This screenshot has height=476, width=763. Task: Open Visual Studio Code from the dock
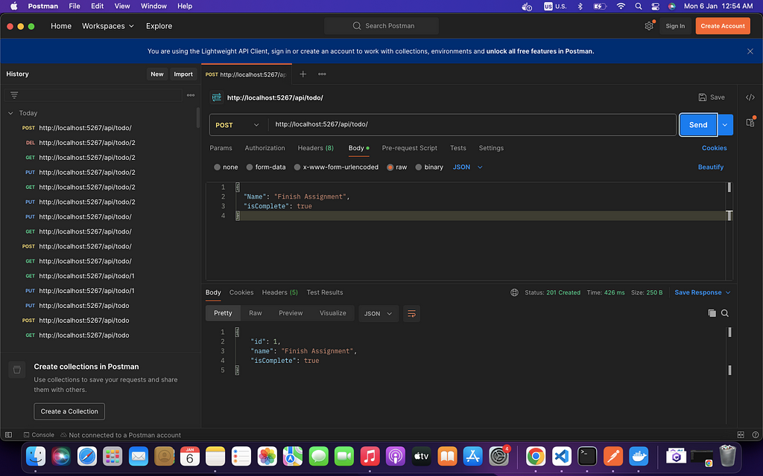pyautogui.click(x=562, y=456)
